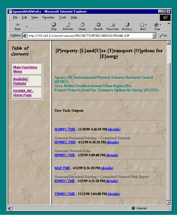This screenshot has width=177, height=215.
Task: Open the Tools menu
Action: (x=63, y=17)
